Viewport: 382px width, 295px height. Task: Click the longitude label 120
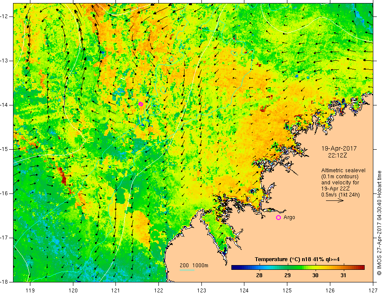(x=73, y=290)
